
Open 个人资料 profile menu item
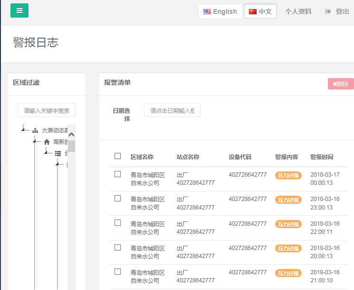298,11
